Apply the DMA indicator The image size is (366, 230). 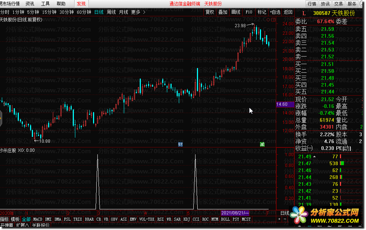(58, 219)
